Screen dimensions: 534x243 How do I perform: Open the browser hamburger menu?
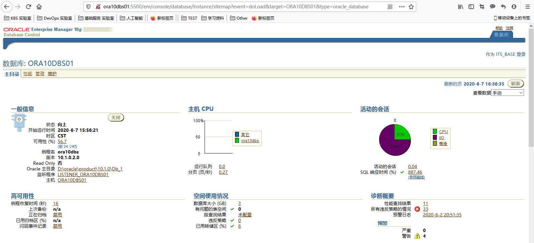(x=528, y=7)
